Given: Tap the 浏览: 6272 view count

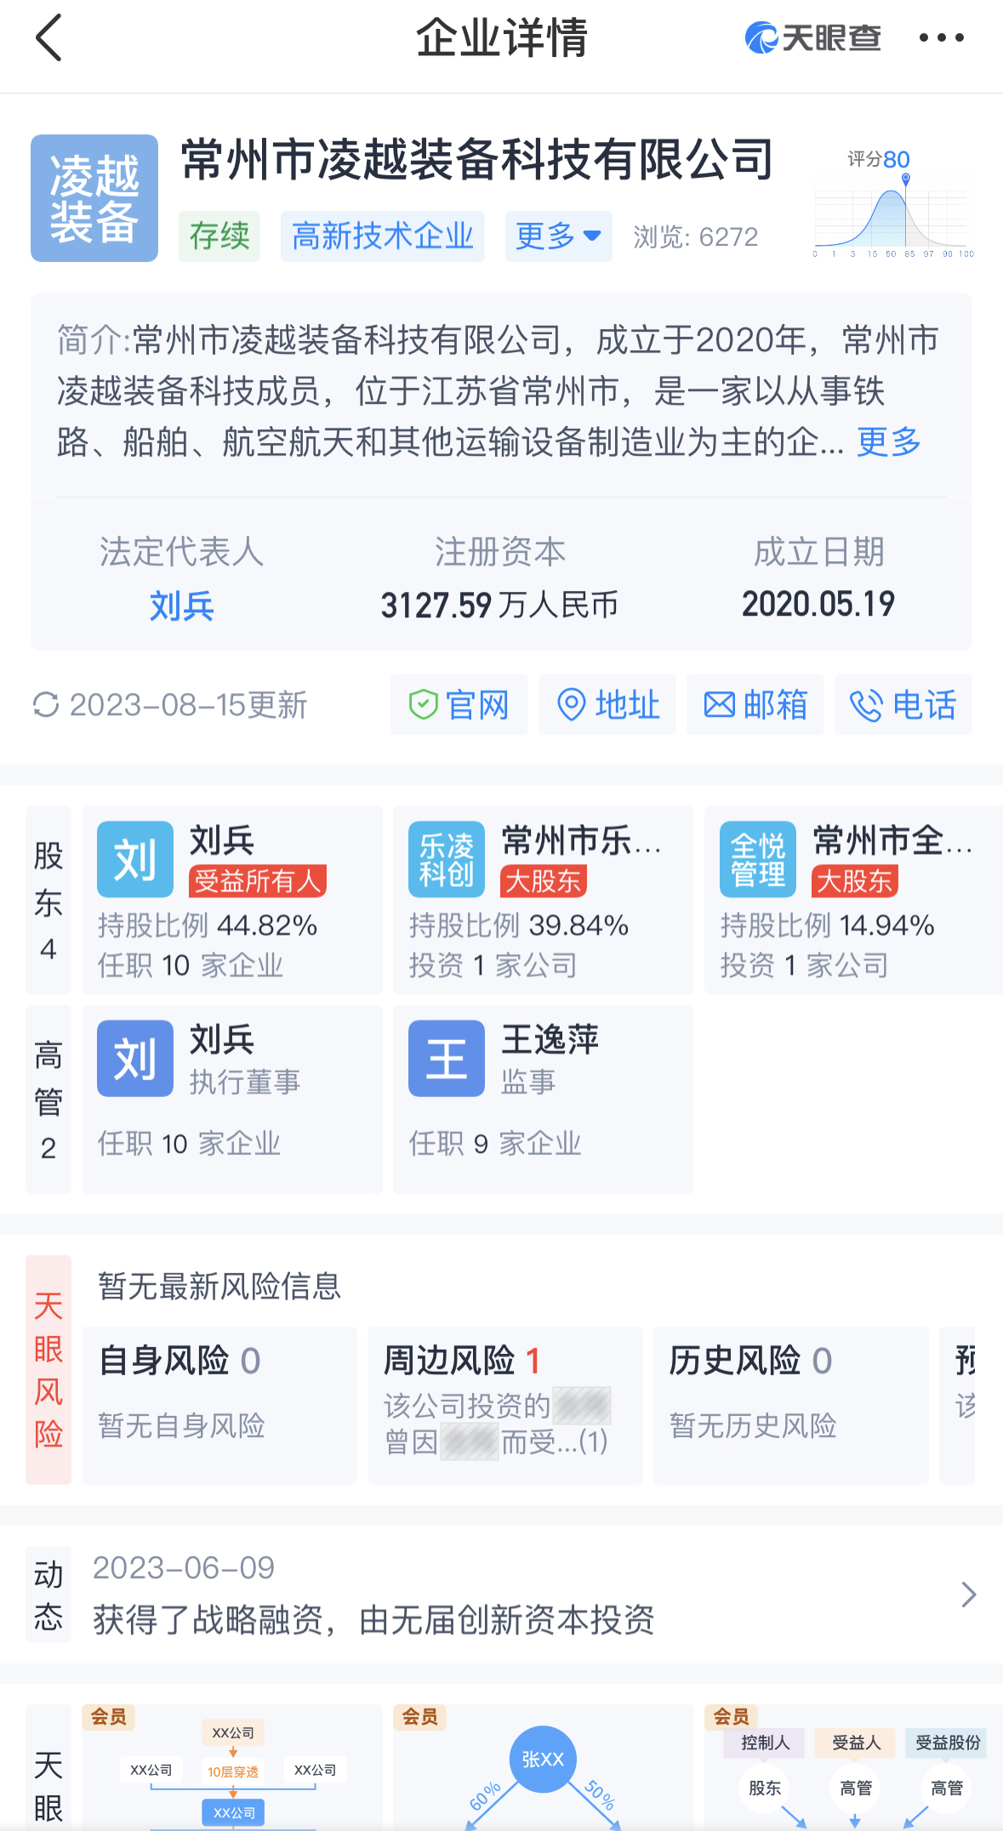Looking at the screenshot, I should pyautogui.click(x=696, y=236).
